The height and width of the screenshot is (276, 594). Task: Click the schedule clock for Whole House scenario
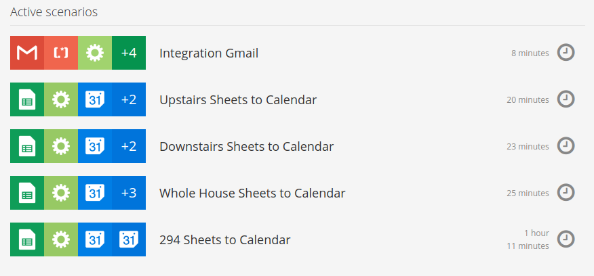[x=566, y=193]
